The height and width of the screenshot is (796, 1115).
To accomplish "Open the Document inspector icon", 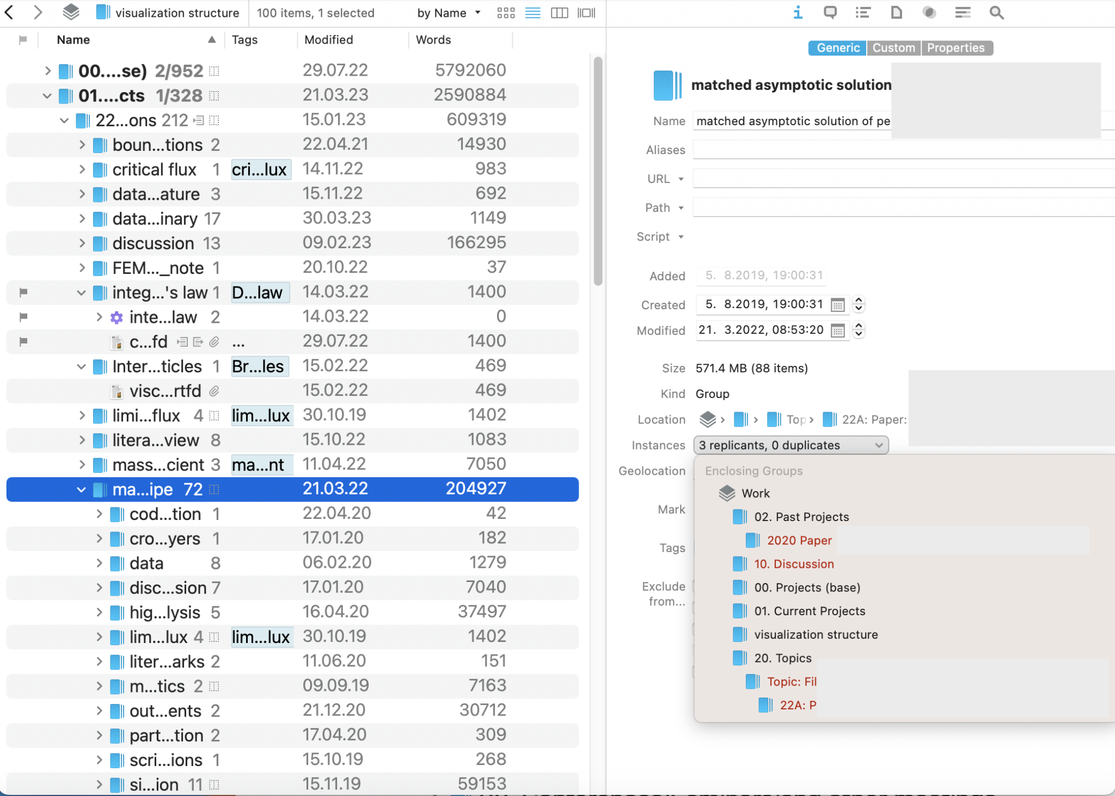I will [x=896, y=13].
